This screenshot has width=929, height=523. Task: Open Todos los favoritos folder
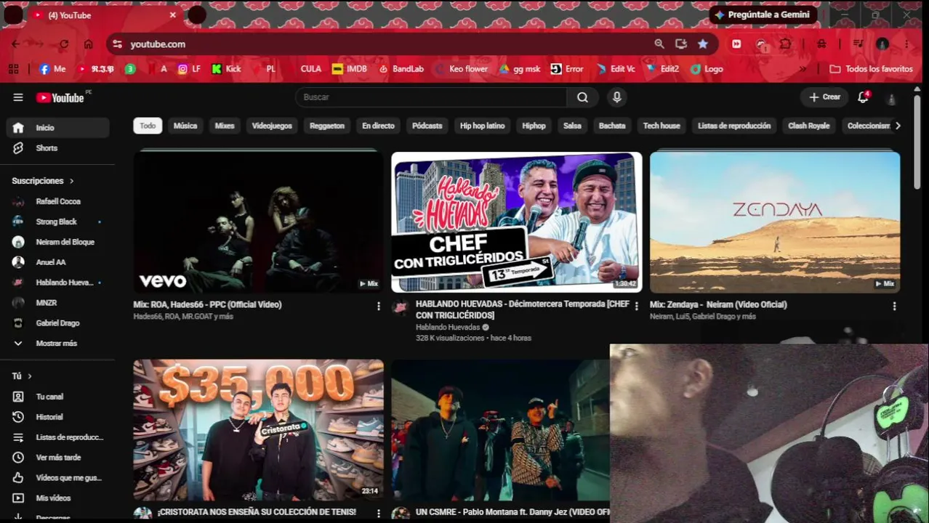[x=871, y=69]
